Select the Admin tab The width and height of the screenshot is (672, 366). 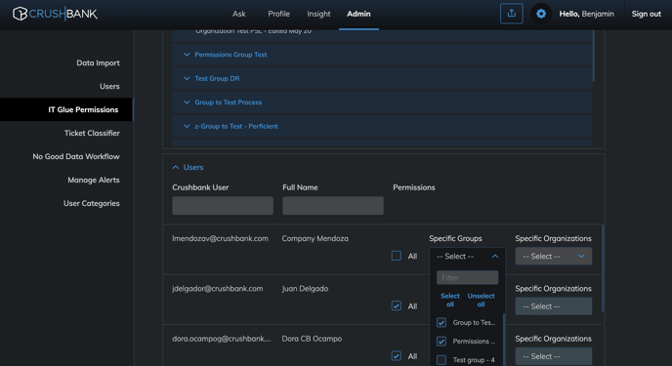point(358,14)
